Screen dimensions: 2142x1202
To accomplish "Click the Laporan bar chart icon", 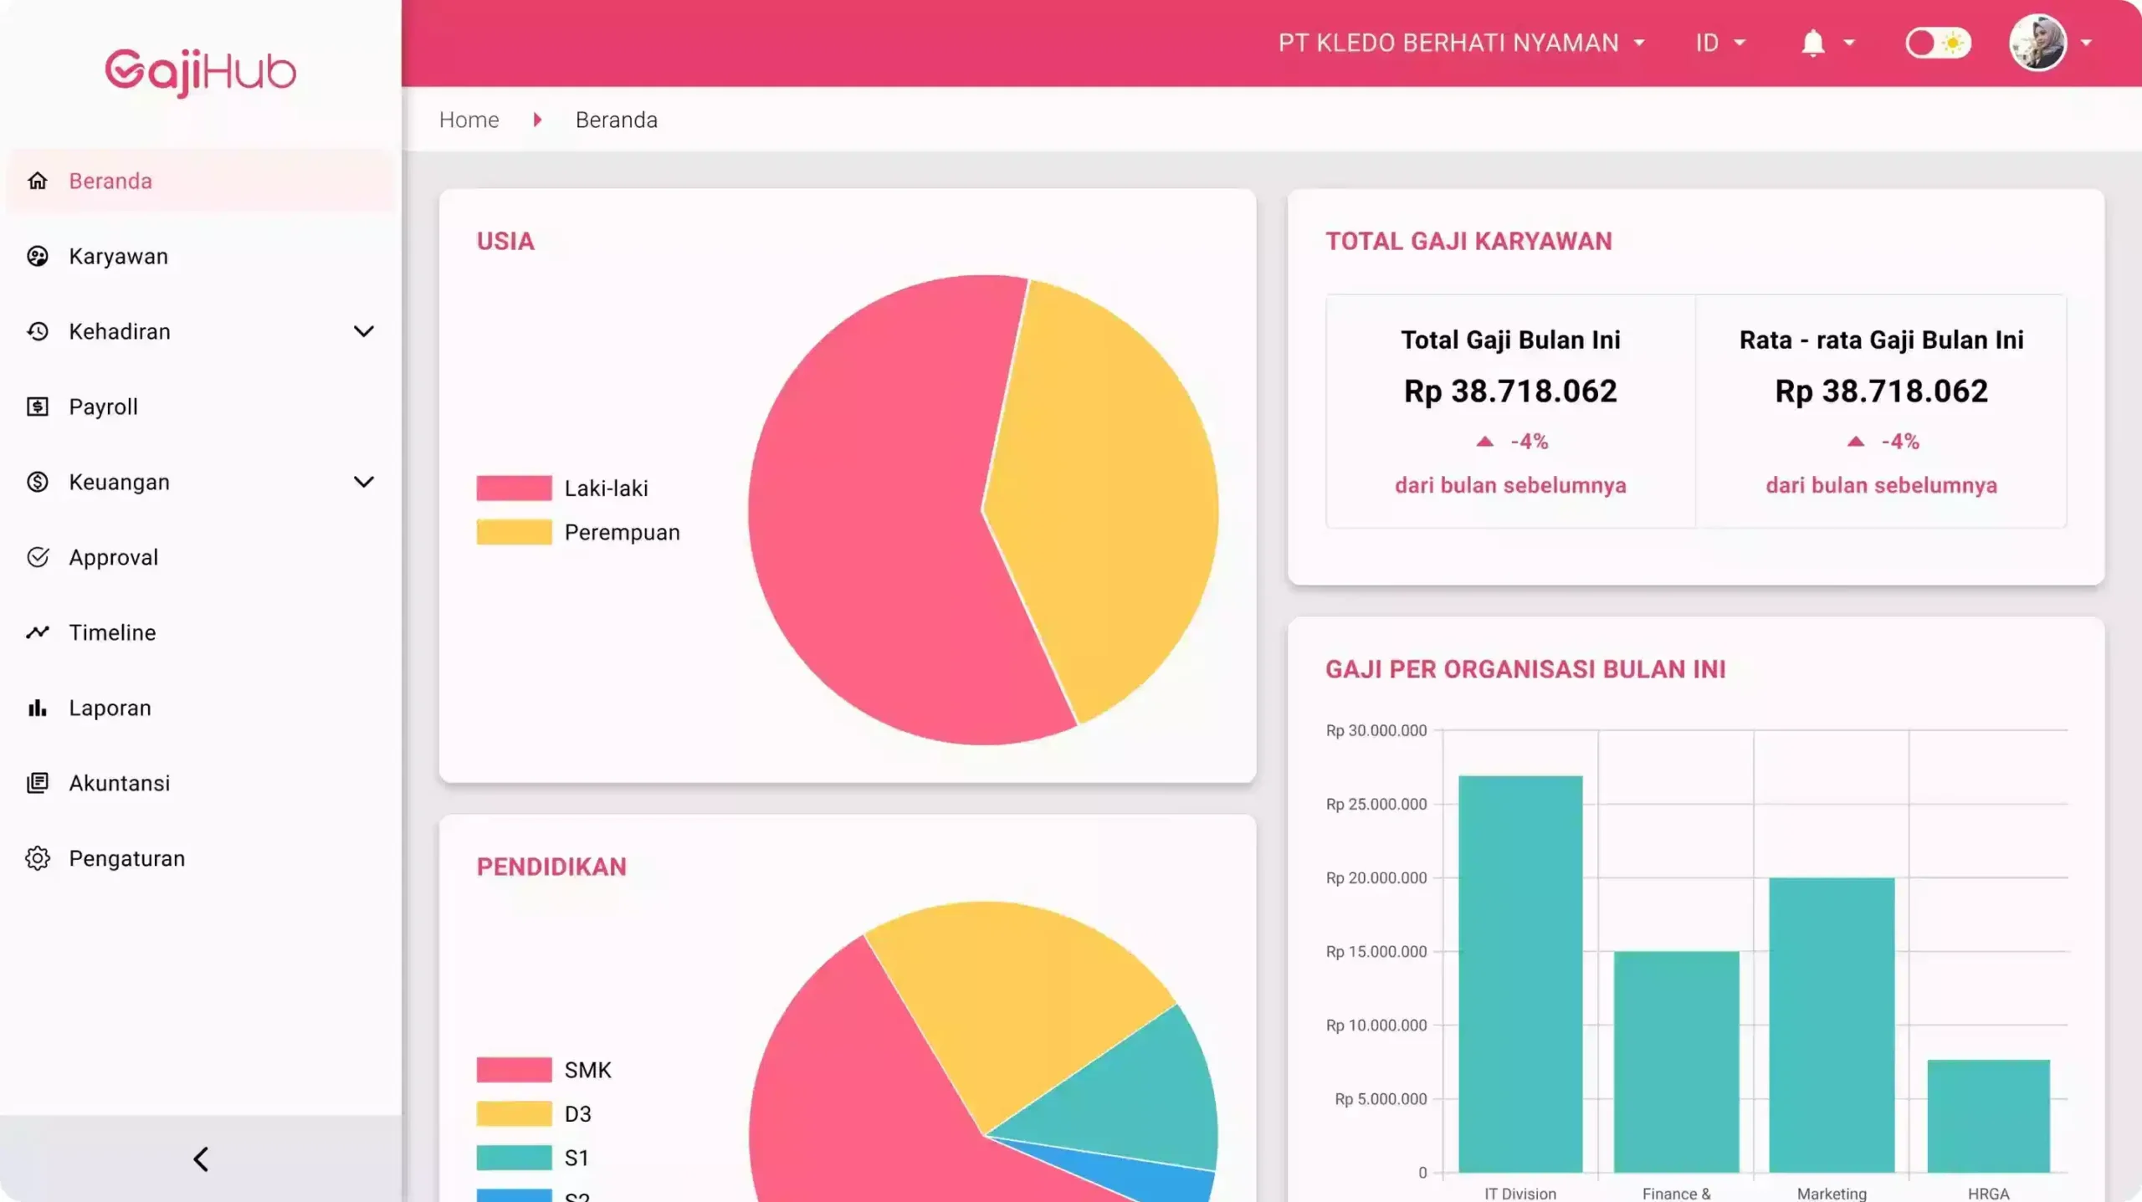I will pos(38,708).
